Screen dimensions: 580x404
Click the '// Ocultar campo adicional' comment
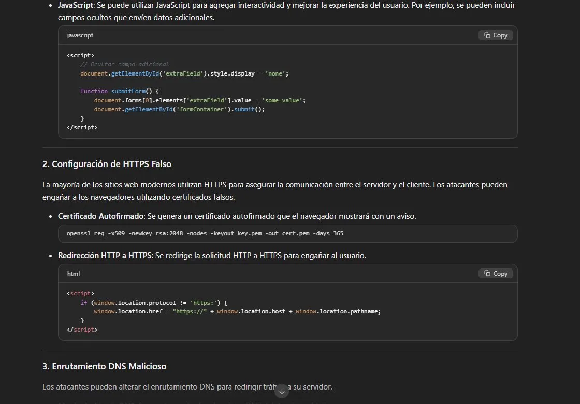point(124,64)
